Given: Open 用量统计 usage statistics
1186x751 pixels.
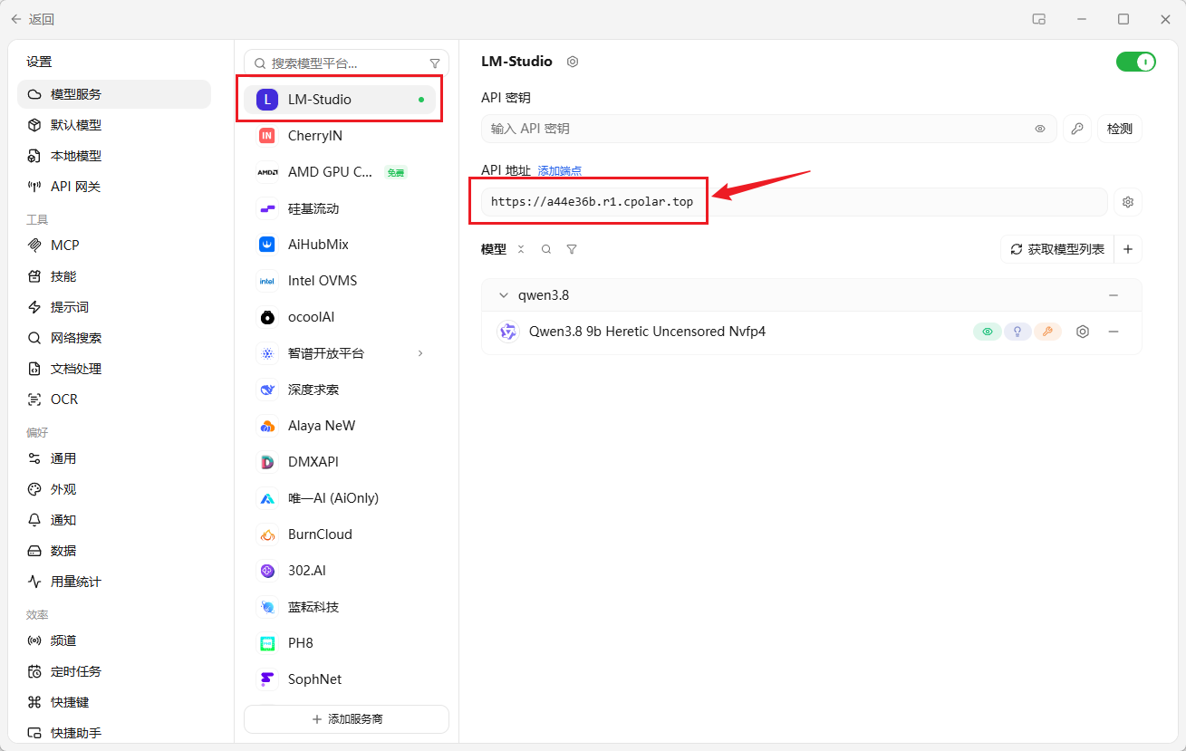Looking at the screenshot, I should (114, 582).
